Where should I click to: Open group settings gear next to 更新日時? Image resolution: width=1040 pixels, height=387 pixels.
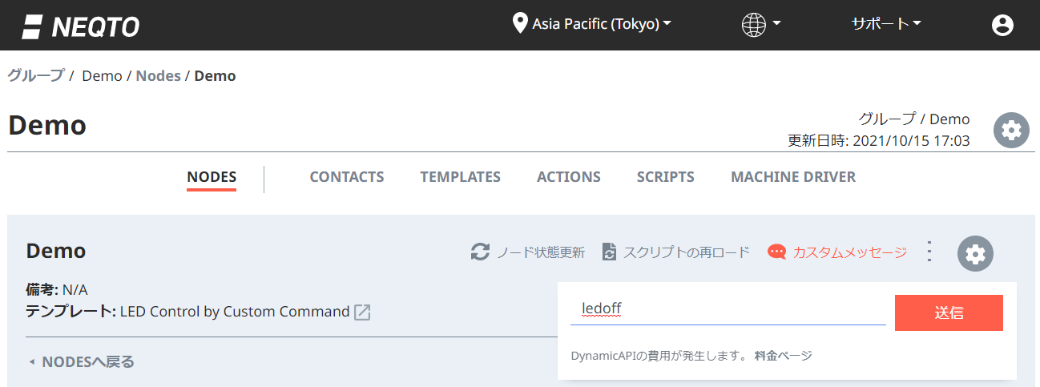click(1011, 130)
